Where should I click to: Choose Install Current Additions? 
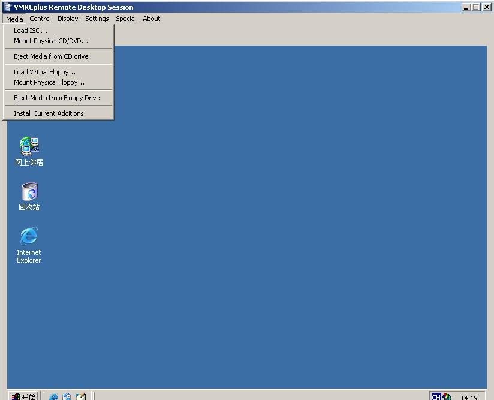tap(59, 113)
